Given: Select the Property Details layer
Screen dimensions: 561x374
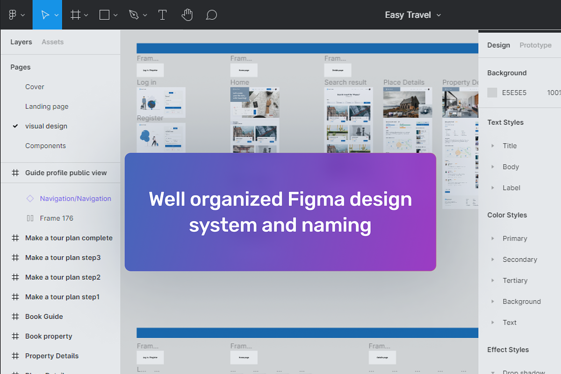Looking at the screenshot, I should [x=52, y=356].
